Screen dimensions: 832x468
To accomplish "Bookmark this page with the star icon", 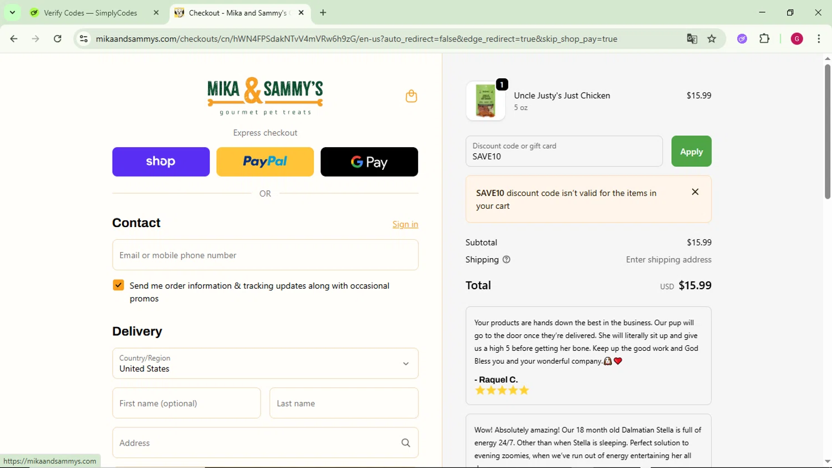I will coord(712,39).
